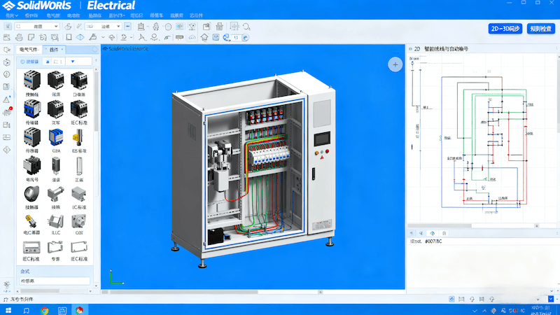Click the home view icon in toolbar
Screen dimensions: 560x315
204,37
